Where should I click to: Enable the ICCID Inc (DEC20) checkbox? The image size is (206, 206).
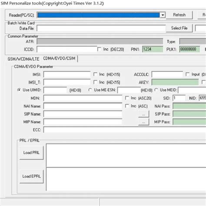coord(99,49)
